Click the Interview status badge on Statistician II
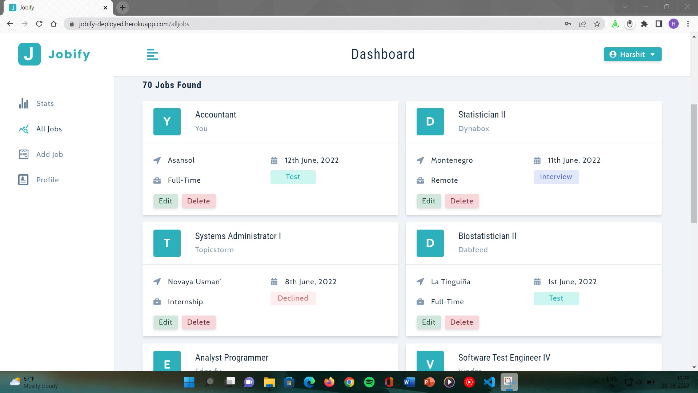 [x=556, y=177]
